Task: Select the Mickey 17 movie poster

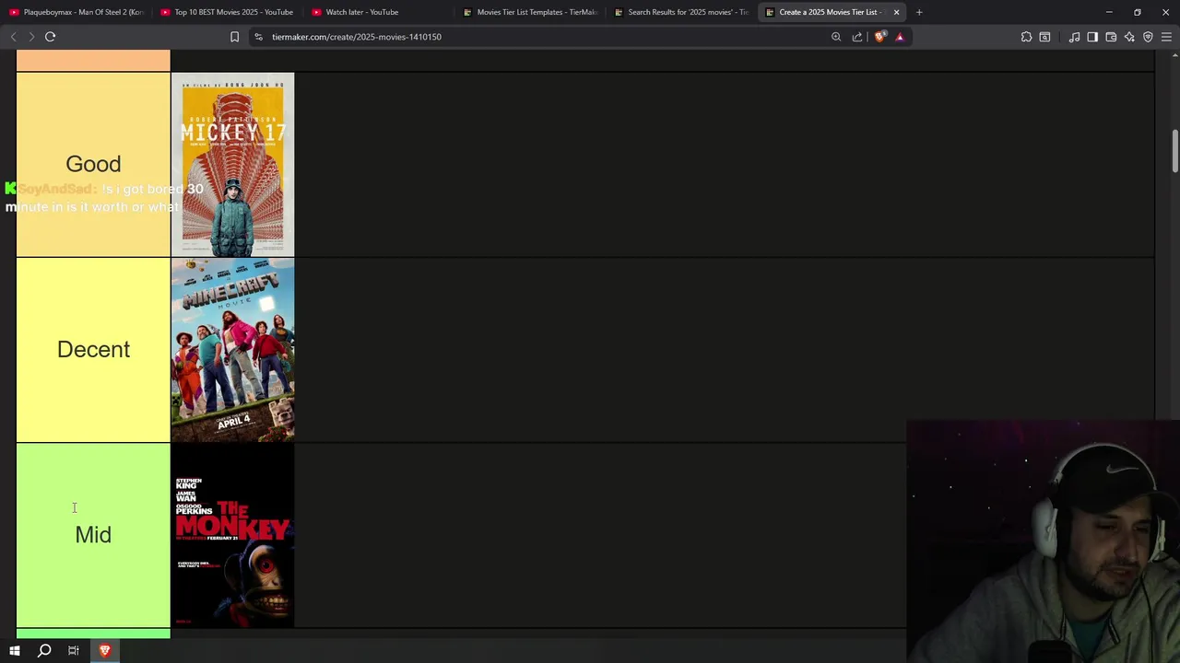Action: [232, 165]
